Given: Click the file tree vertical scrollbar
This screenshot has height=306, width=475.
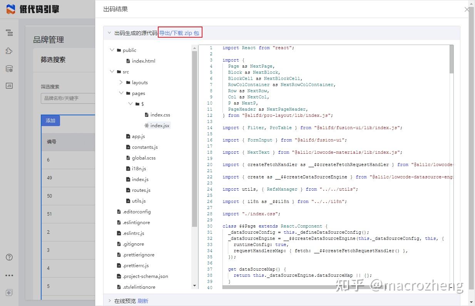Looking at the screenshot, I should (x=194, y=138).
